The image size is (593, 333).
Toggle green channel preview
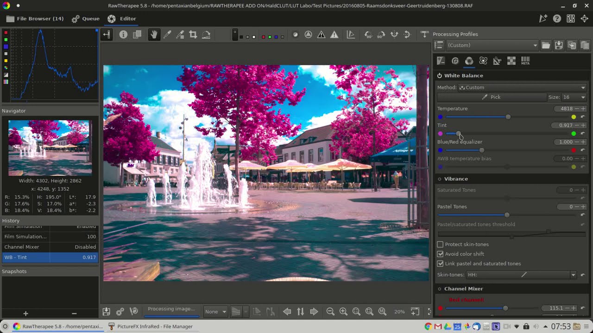270,37
